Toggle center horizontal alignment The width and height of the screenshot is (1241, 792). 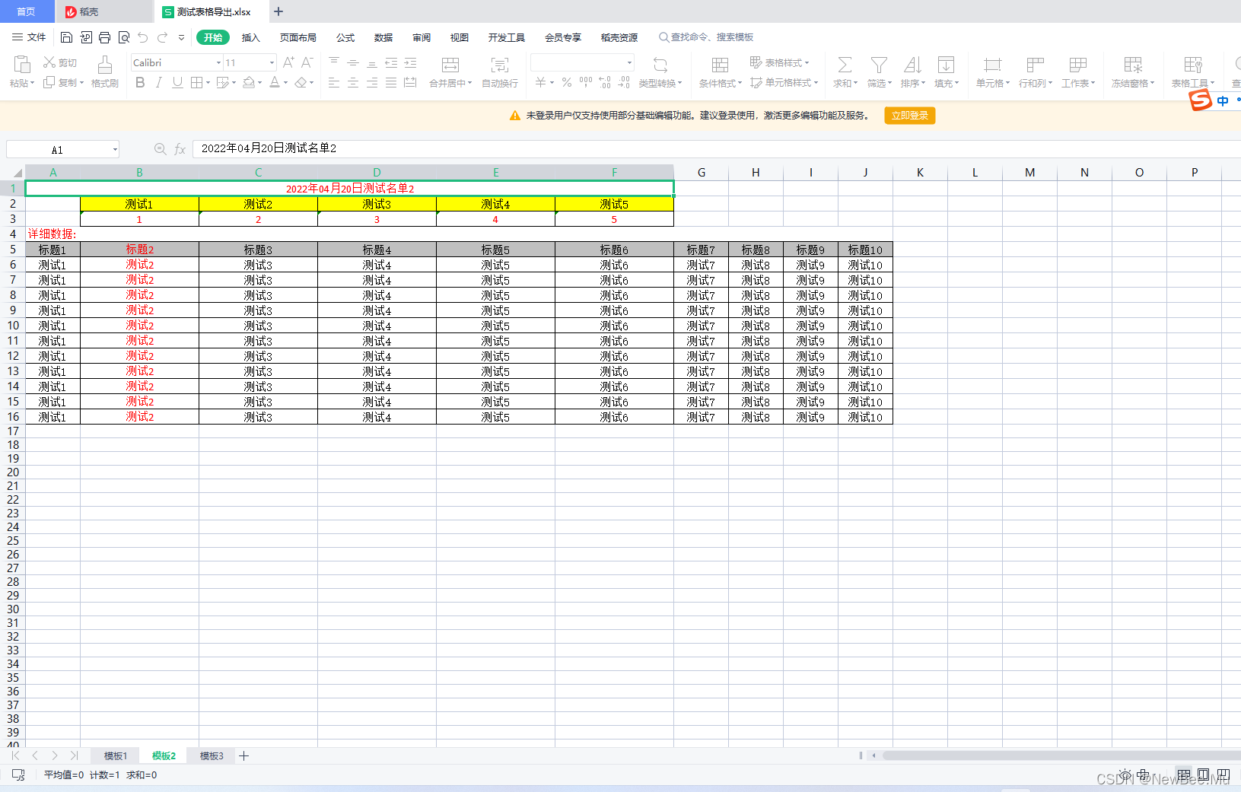[353, 82]
